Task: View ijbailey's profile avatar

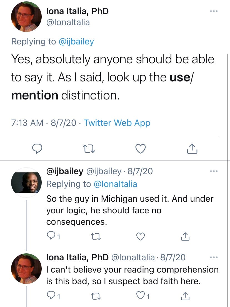Action: point(26,183)
